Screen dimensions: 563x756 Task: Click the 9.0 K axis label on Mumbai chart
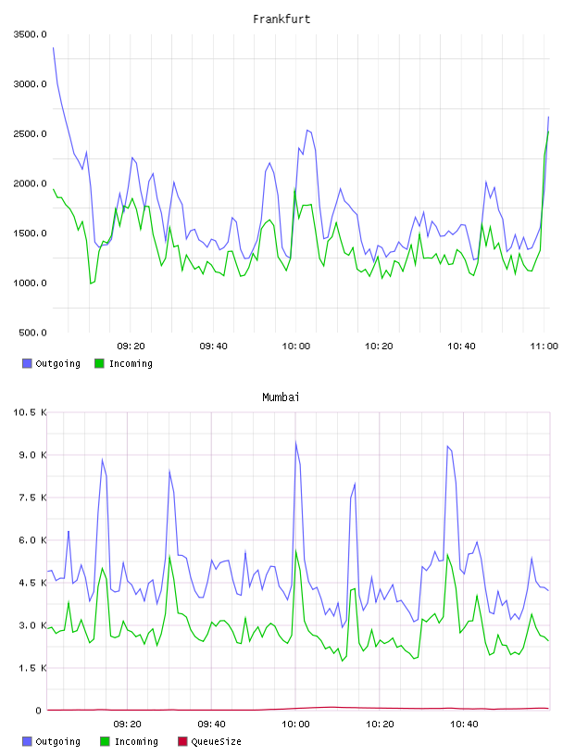tap(32, 455)
